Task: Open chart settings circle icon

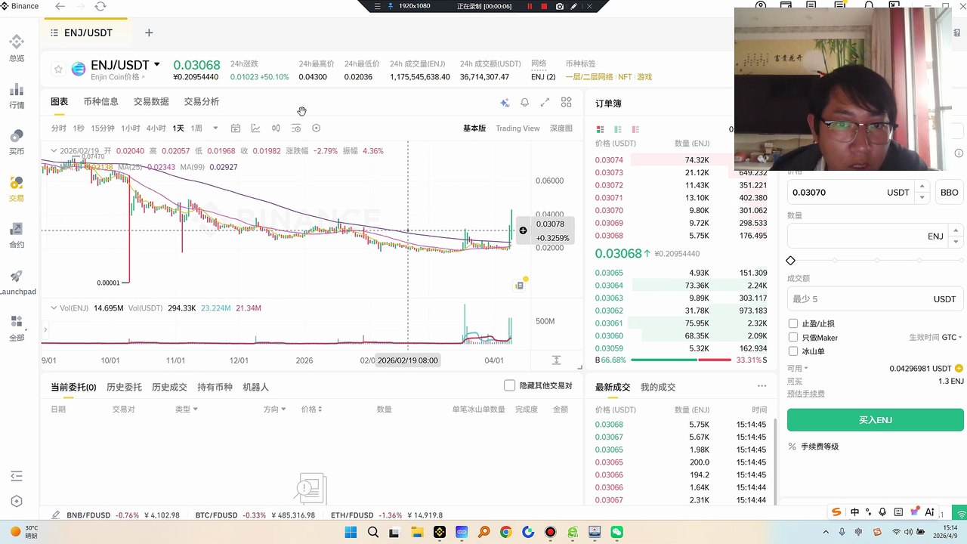Action: pos(317,128)
